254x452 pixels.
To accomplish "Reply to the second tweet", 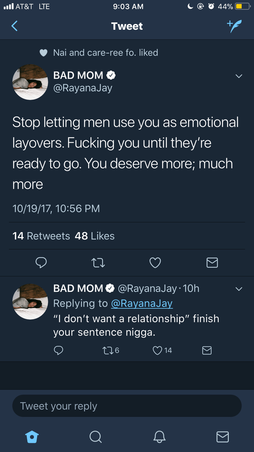I will pos(59,350).
